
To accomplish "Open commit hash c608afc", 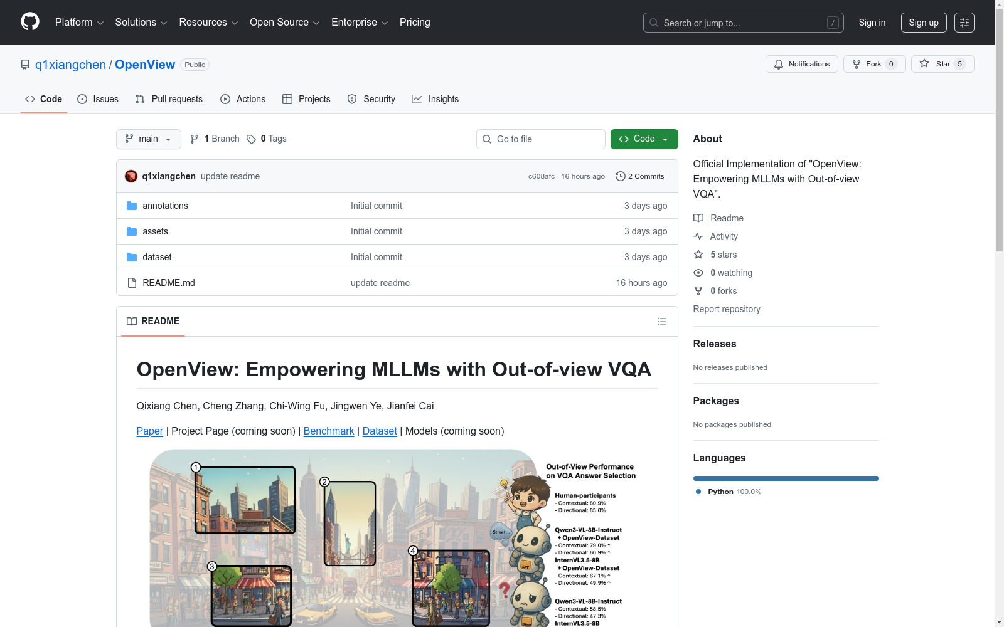I will [x=542, y=176].
